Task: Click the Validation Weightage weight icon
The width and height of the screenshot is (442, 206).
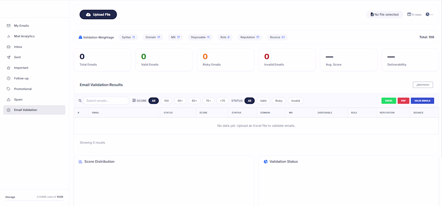Action: point(80,37)
